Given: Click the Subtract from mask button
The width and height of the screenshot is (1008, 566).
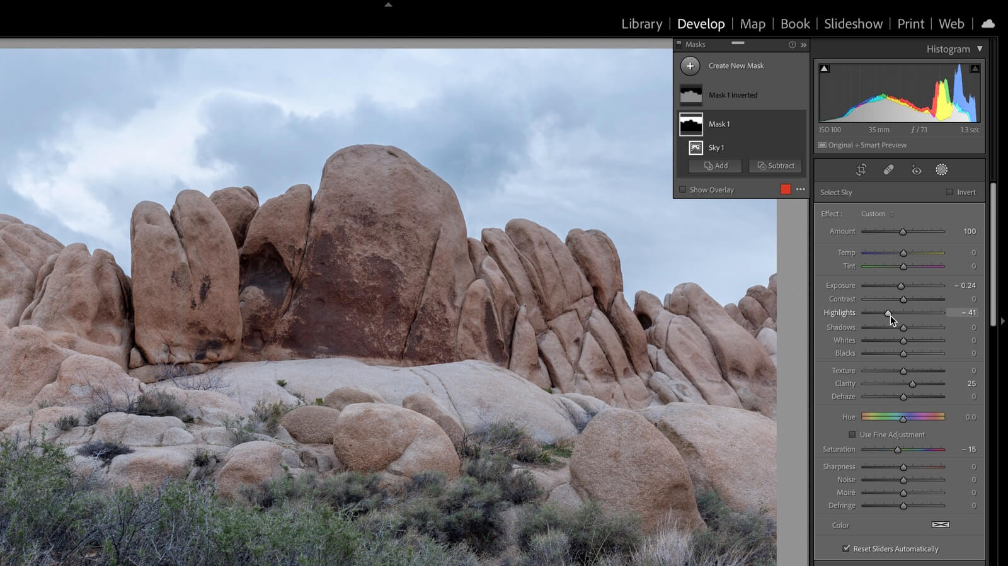Looking at the screenshot, I should (776, 166).
